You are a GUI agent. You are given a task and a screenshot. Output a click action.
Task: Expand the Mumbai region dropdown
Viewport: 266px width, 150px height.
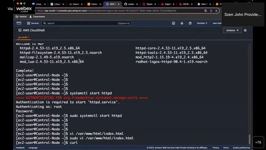point(202,23)
